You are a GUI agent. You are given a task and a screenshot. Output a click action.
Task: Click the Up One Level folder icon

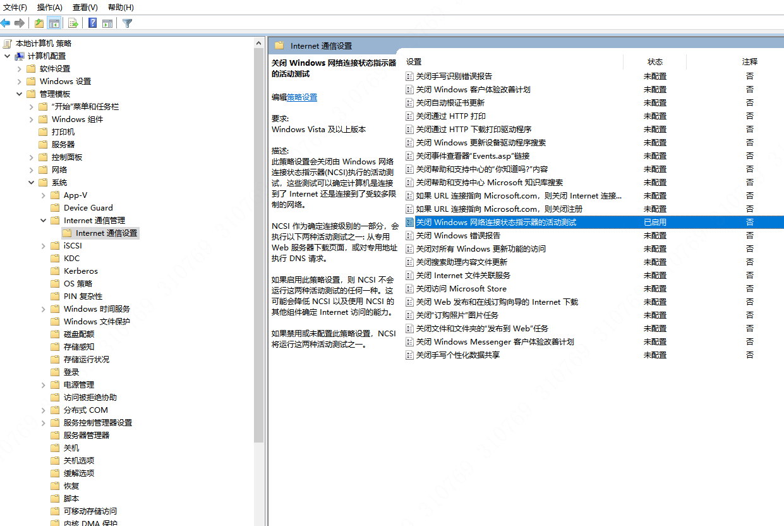[x=39, y=23]
